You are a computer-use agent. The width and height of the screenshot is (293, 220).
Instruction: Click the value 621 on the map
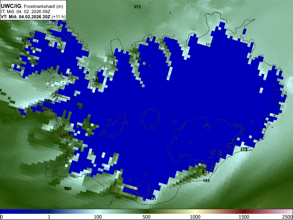[48, 109]
